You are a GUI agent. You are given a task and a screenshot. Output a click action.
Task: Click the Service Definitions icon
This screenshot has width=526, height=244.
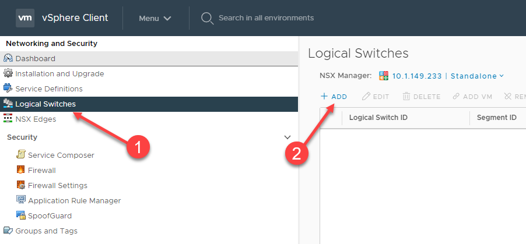tap(8, 89)
